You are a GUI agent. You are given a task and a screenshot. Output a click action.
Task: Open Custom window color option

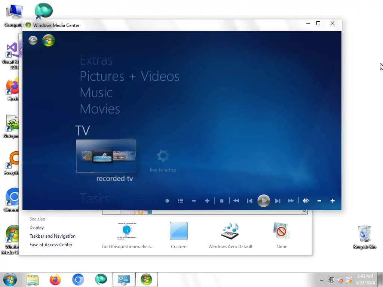179,235
